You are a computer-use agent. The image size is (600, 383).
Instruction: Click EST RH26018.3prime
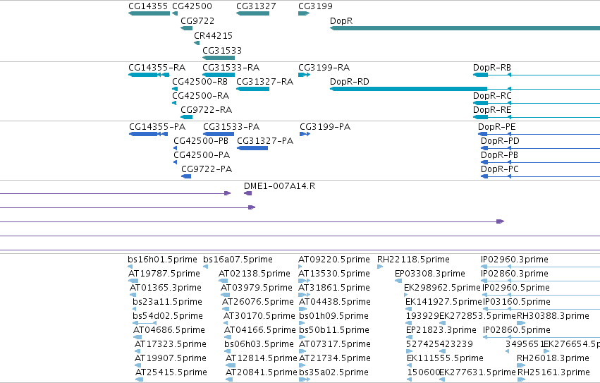[521, 366]
